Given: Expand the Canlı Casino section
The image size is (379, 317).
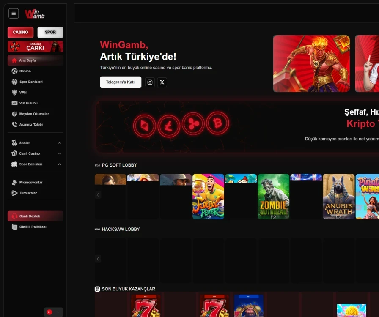Looking at the screenshot, I should [x=35, y=153].
